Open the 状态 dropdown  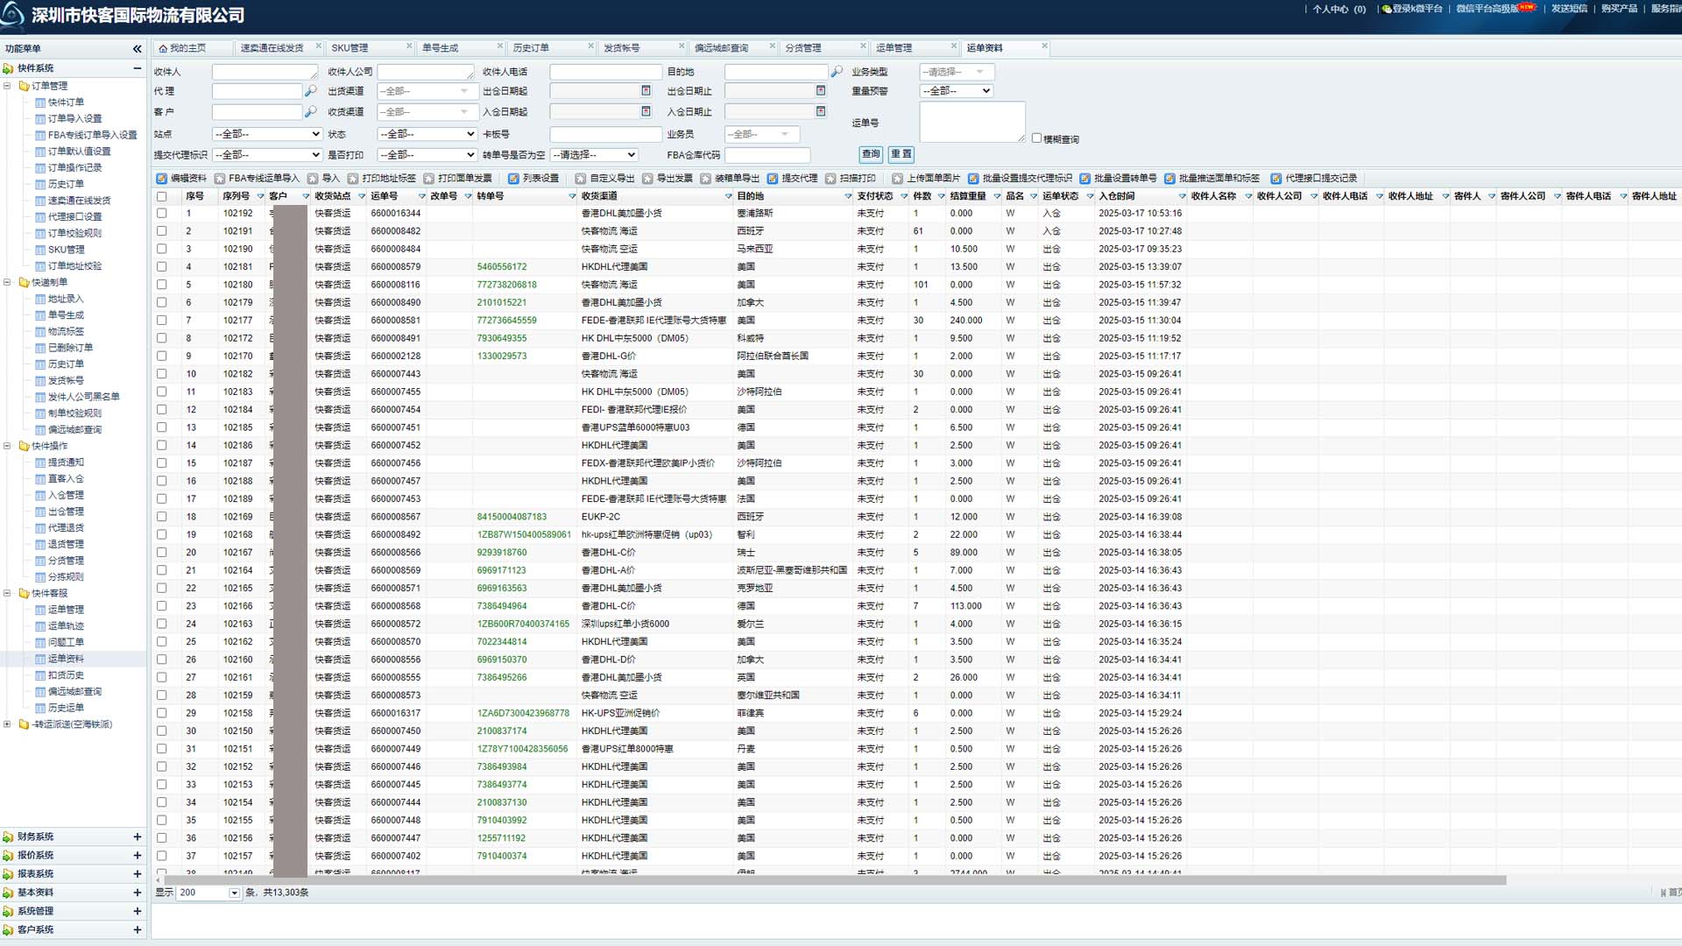(x=427, y=134)
